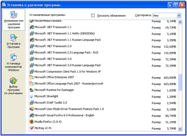This screenshot has height=136, width=187.
Task: Click icon of .NET Framework 1.1 Hotfix (KB928366)
Action: click(32, 34)
